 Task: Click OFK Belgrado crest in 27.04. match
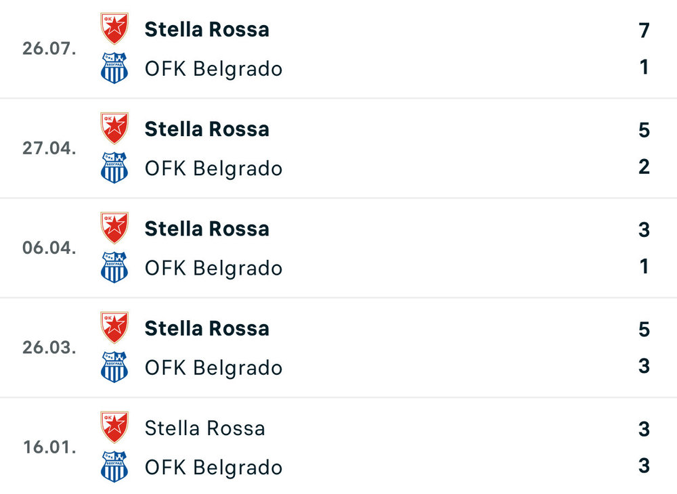[x=114, y=168]
